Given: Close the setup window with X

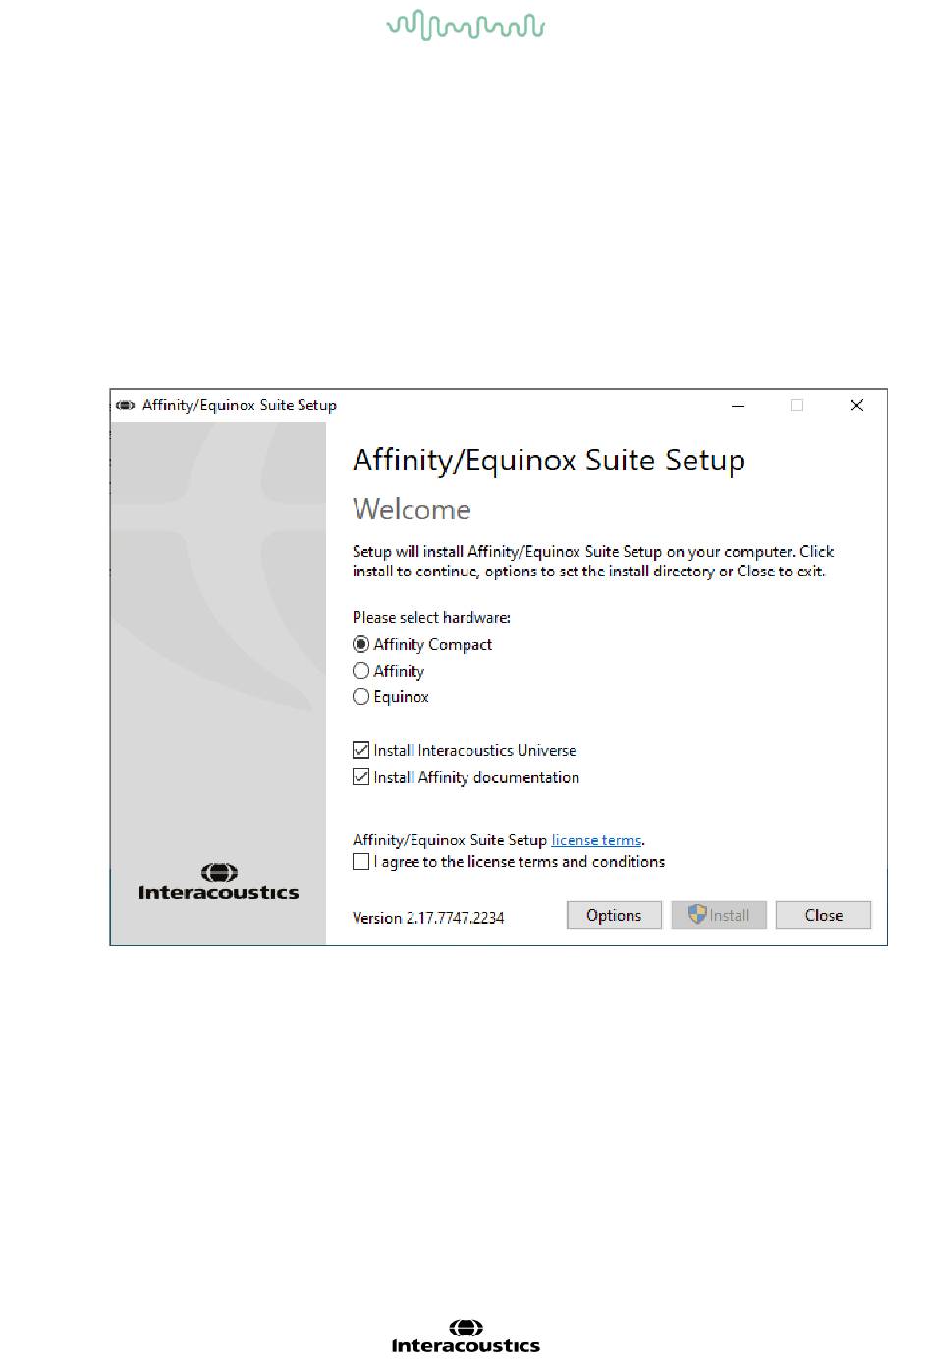Looking at the screenshot, I should [856, 405].
